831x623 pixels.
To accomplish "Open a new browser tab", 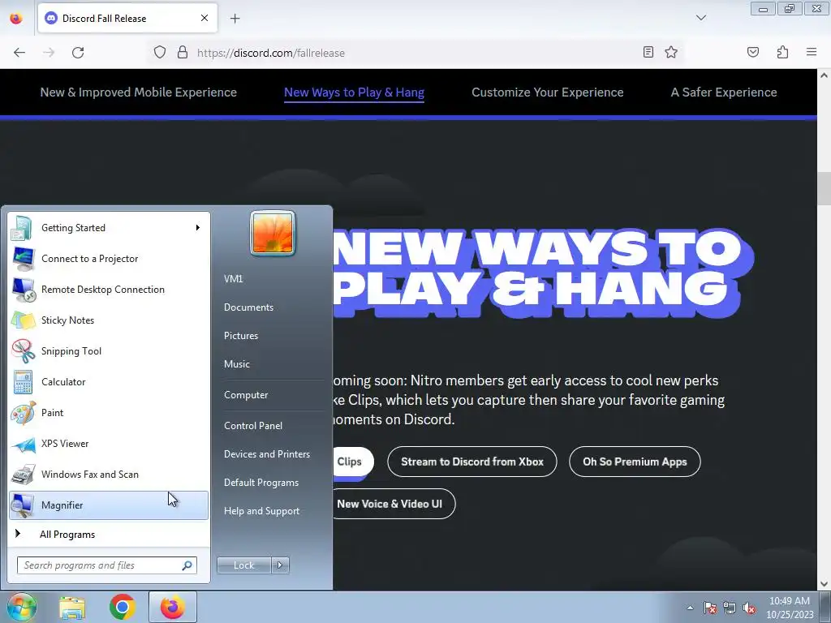I will (235, 19).
